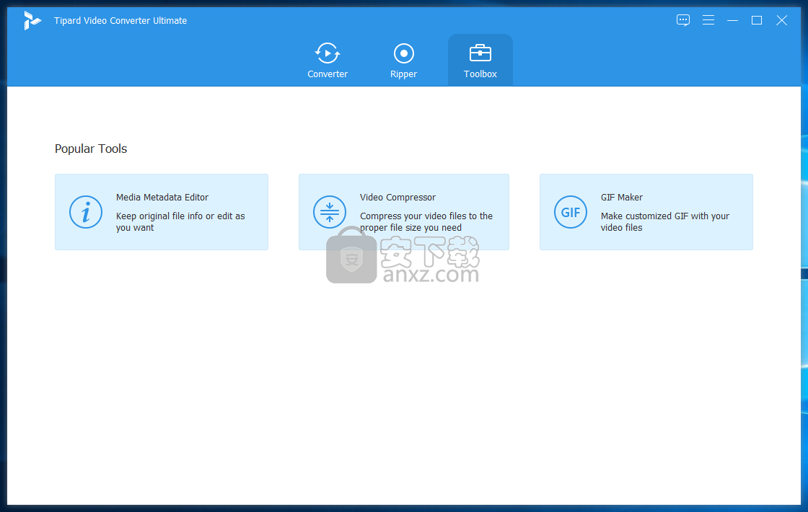Viewport: 808px width, 512px height.
Task: Open Media Metadata Editor tool title
Action: coord(162,198)
